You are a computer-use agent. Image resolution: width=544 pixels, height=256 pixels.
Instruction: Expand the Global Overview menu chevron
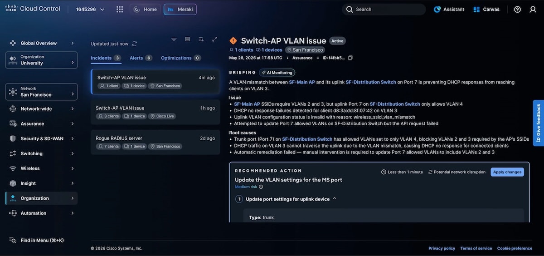(x=73, y=43)
